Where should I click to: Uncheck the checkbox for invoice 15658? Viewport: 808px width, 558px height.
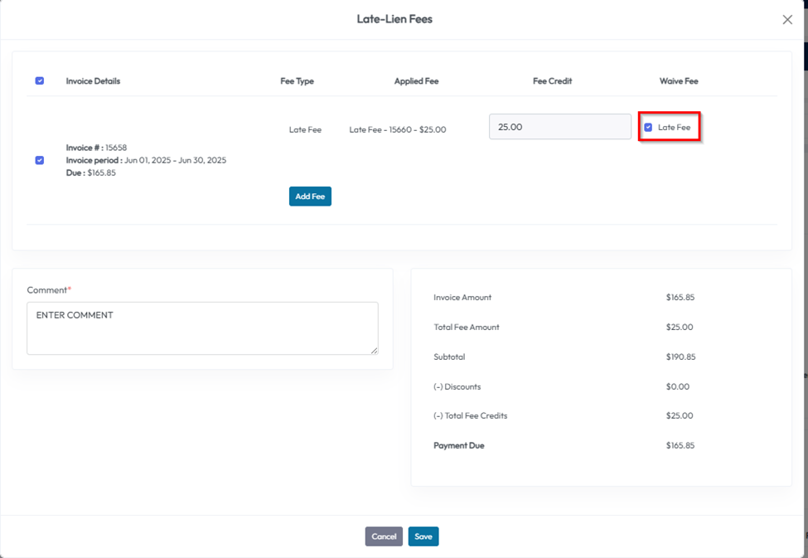[40, 160]
